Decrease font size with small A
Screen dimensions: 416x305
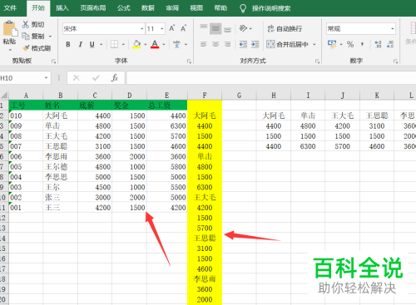point(183,28)
